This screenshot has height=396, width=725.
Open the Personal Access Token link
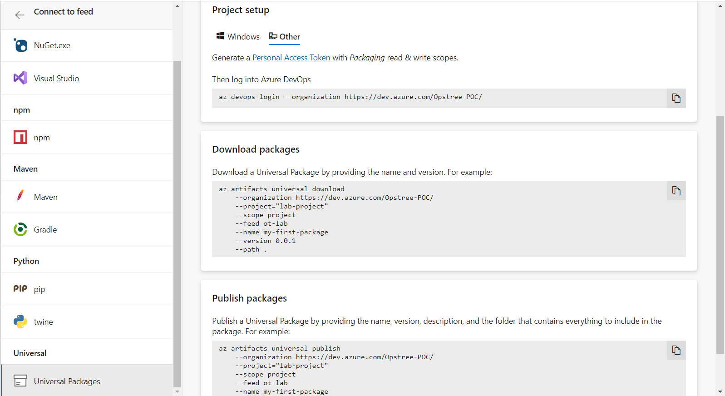(x=291, y=58)
